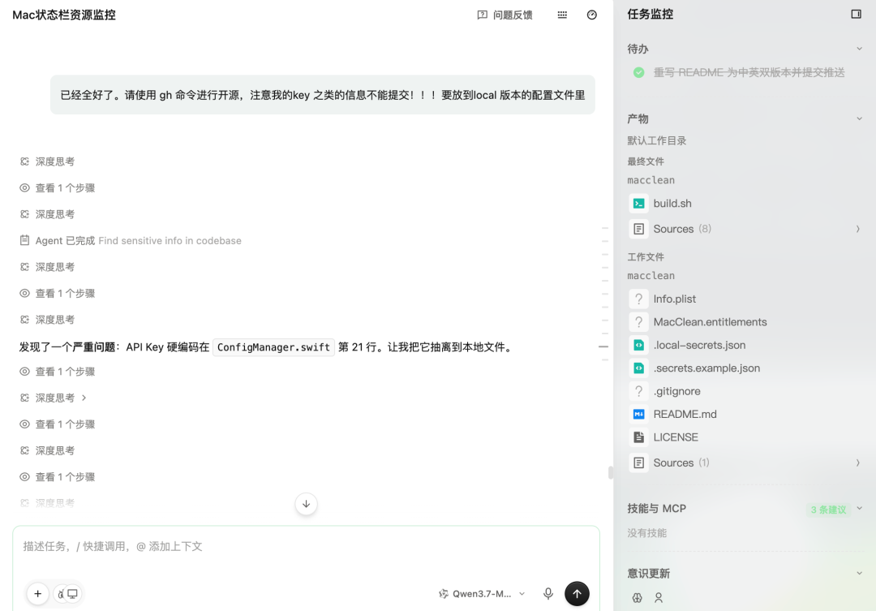876x611 pixels.
Task: Collapse the 意识更新 section chevron
Action: pos(859,573)
